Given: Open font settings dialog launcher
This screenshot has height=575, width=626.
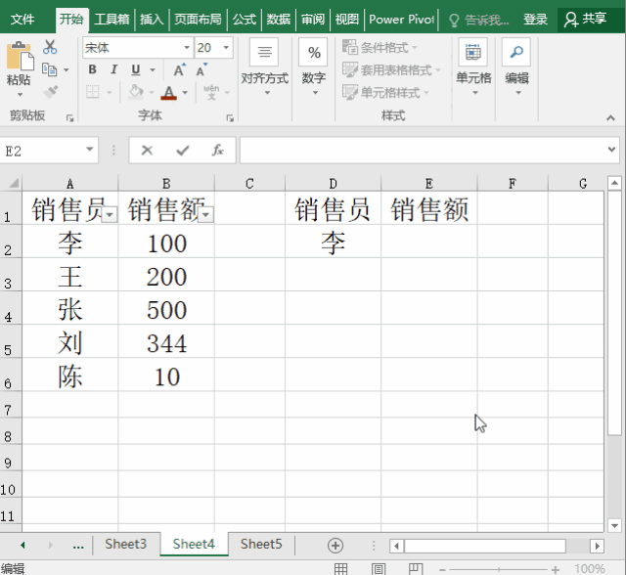Looking at the screenshot, I should [230, 118].
